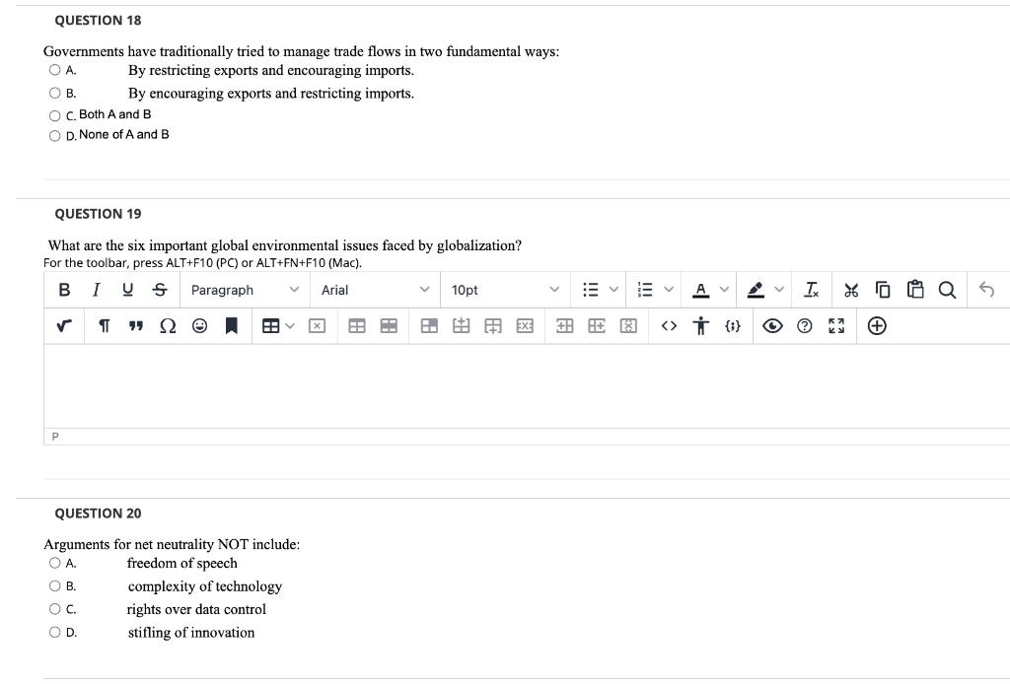The image size is (1010, 684).
Task: Toggle underline formatting button
Action: click(127, 290)
